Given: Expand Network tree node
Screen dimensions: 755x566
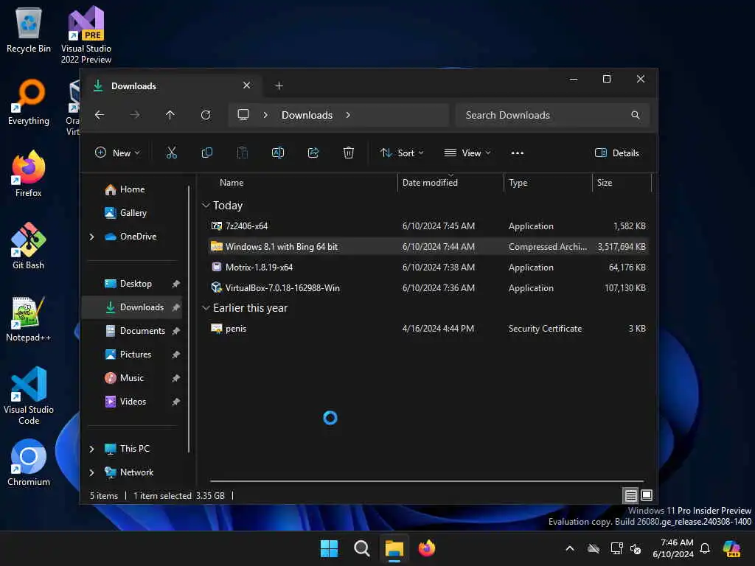Looking at the screenshot, I should pos(92,472).
